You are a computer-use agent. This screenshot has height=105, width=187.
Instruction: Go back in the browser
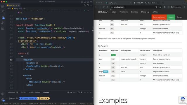[x=96, y=7]
